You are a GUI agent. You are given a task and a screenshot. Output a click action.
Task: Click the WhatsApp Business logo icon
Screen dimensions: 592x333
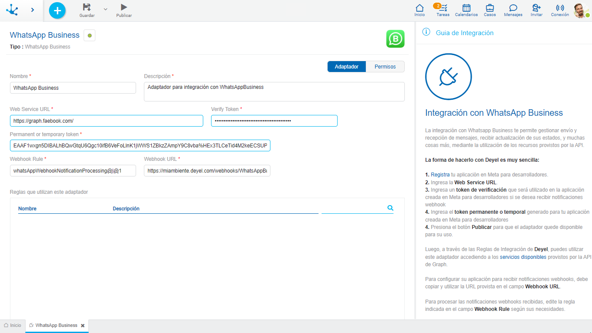pyautogui.click(x=395, y=39)
